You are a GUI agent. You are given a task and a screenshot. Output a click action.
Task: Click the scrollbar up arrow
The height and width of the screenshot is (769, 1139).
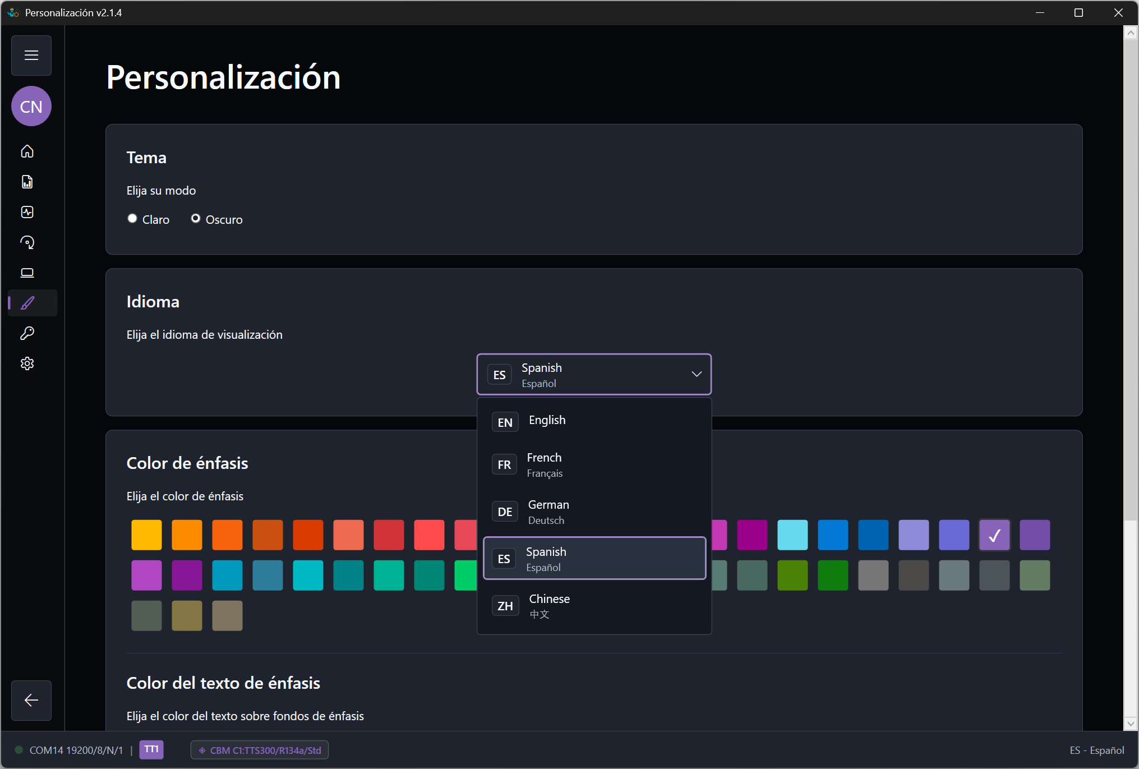(1131, 33)
